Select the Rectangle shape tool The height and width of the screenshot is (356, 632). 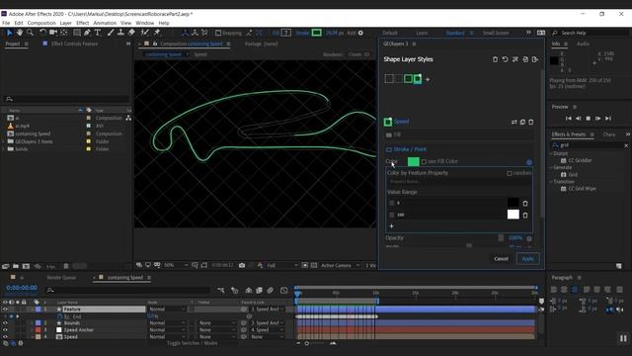point(77,33)
